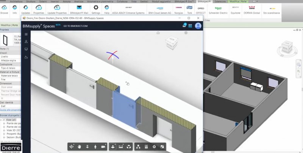Open the Properties cloud tool
Screen dimensions: 303x153
39,9
